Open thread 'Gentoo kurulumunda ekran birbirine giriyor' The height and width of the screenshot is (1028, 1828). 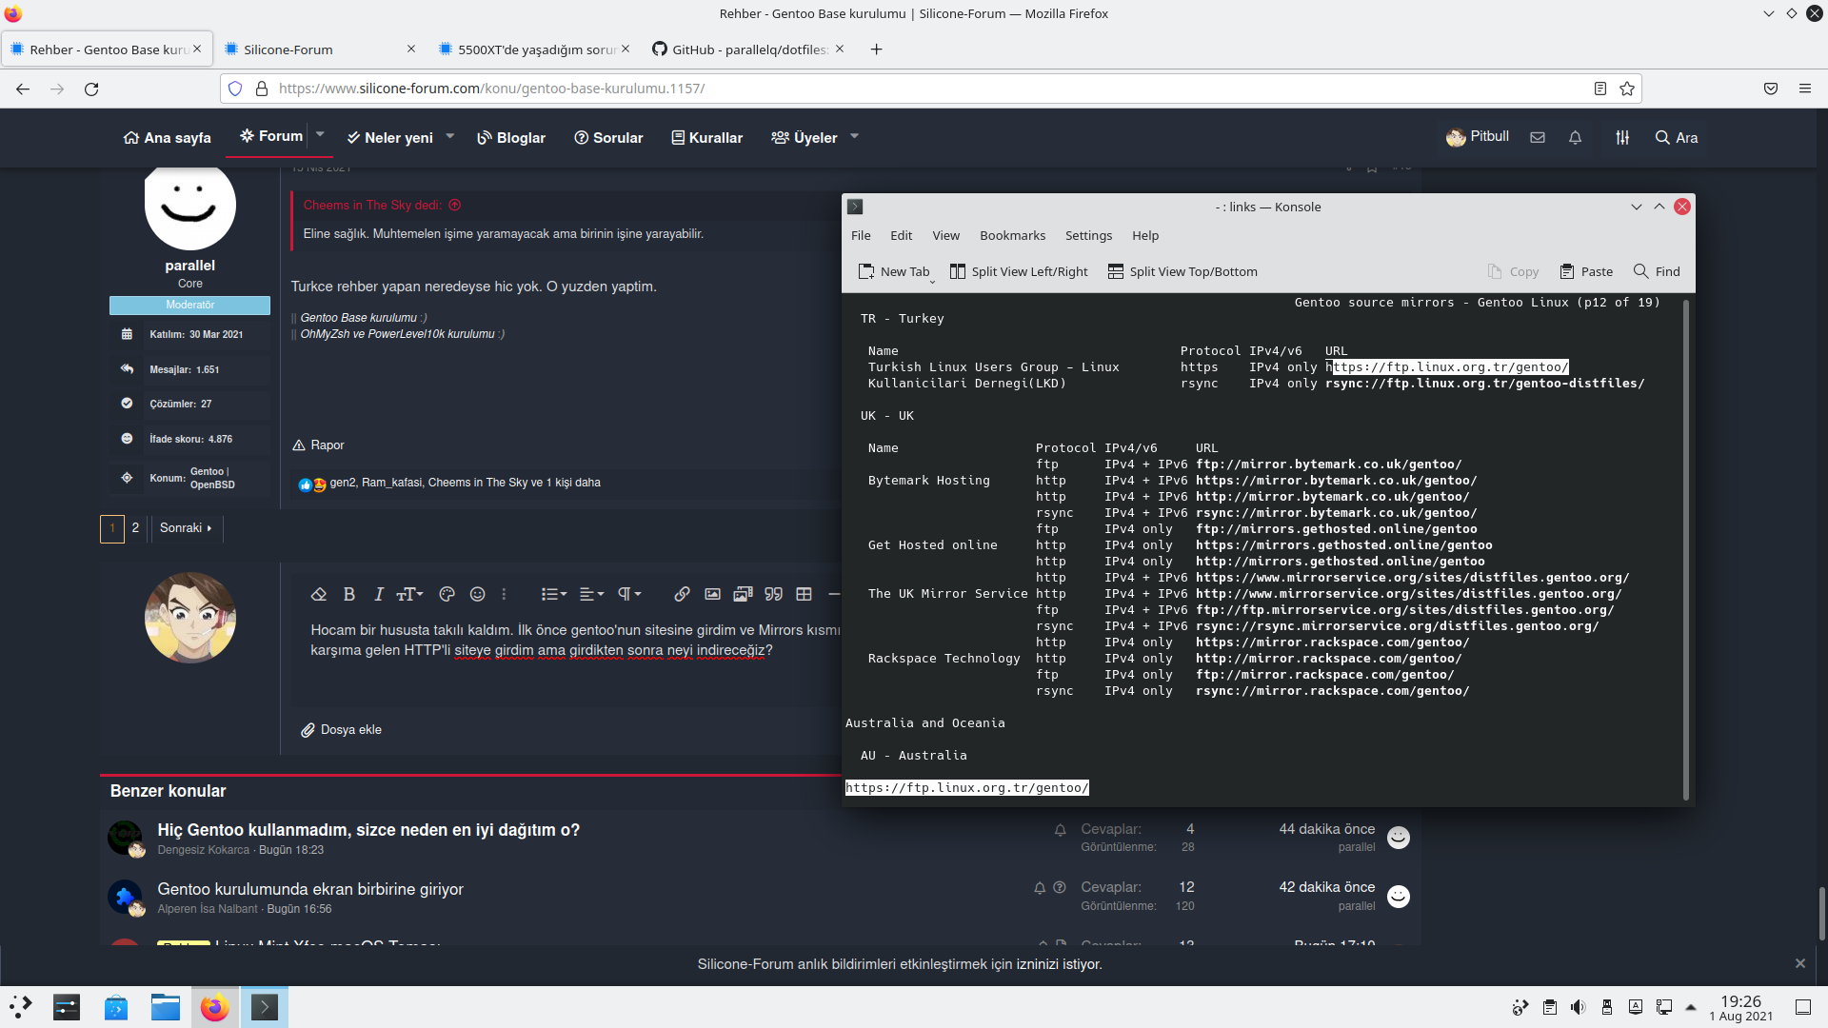click(x=310, y=889)
